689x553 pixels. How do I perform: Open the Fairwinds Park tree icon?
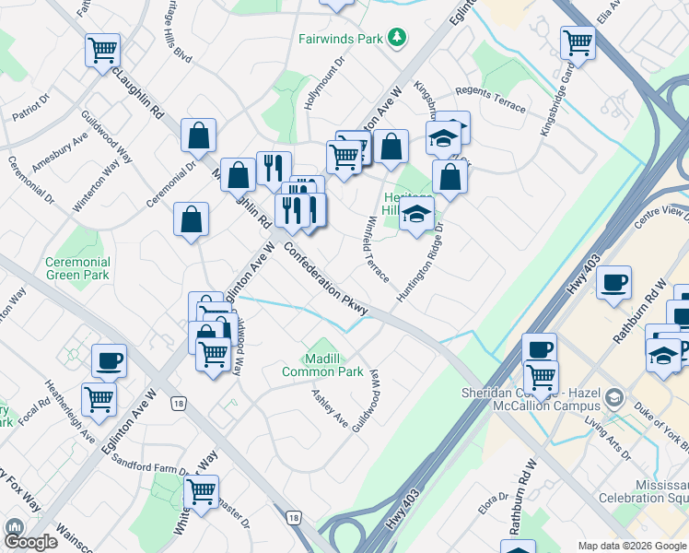(397, 38)
